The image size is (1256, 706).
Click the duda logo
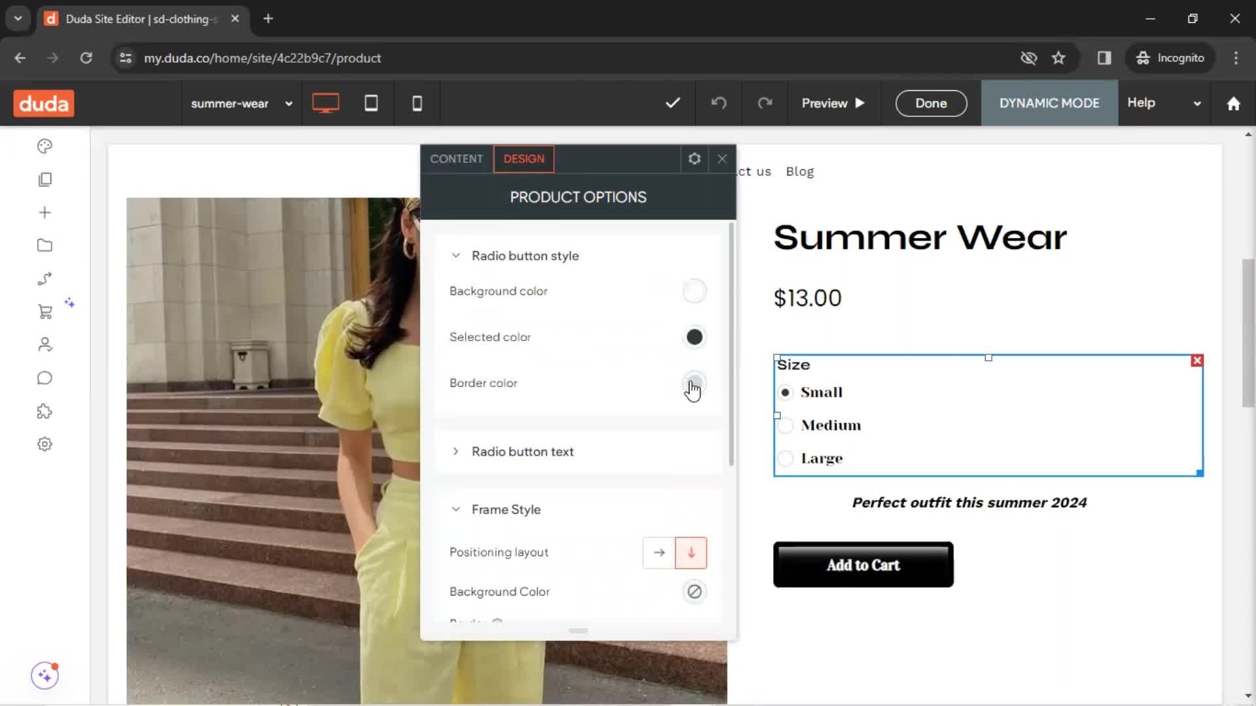click(x=44, y=103)
